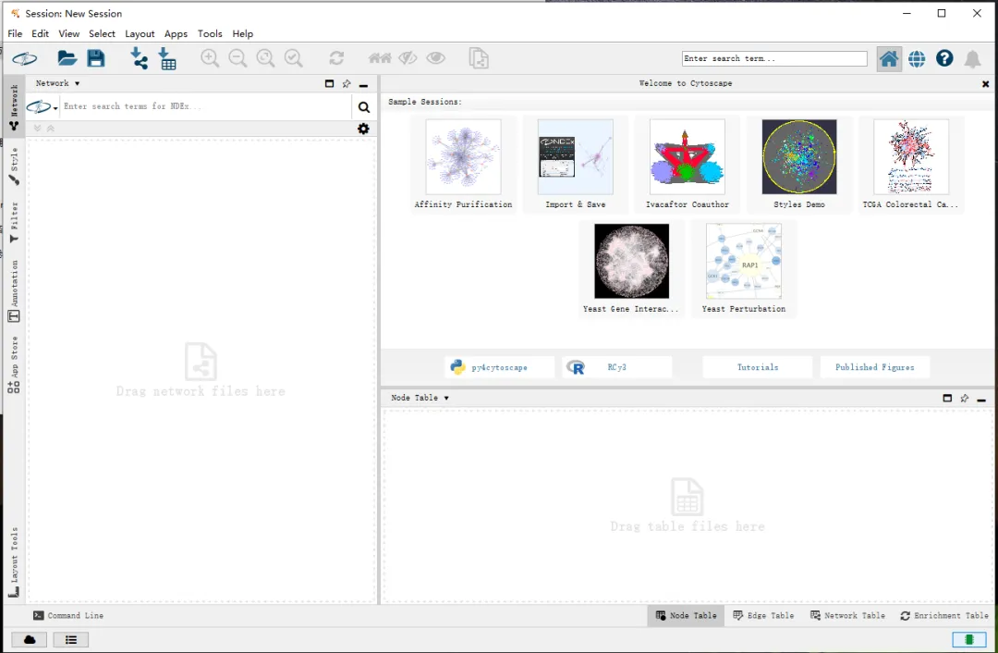Open job status cloud icon button
This screenshot has width=998, height=653.
coord(30,640)
